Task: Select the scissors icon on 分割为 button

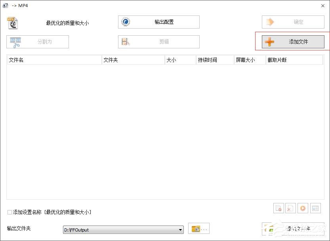Action: [x=16, y=42]
